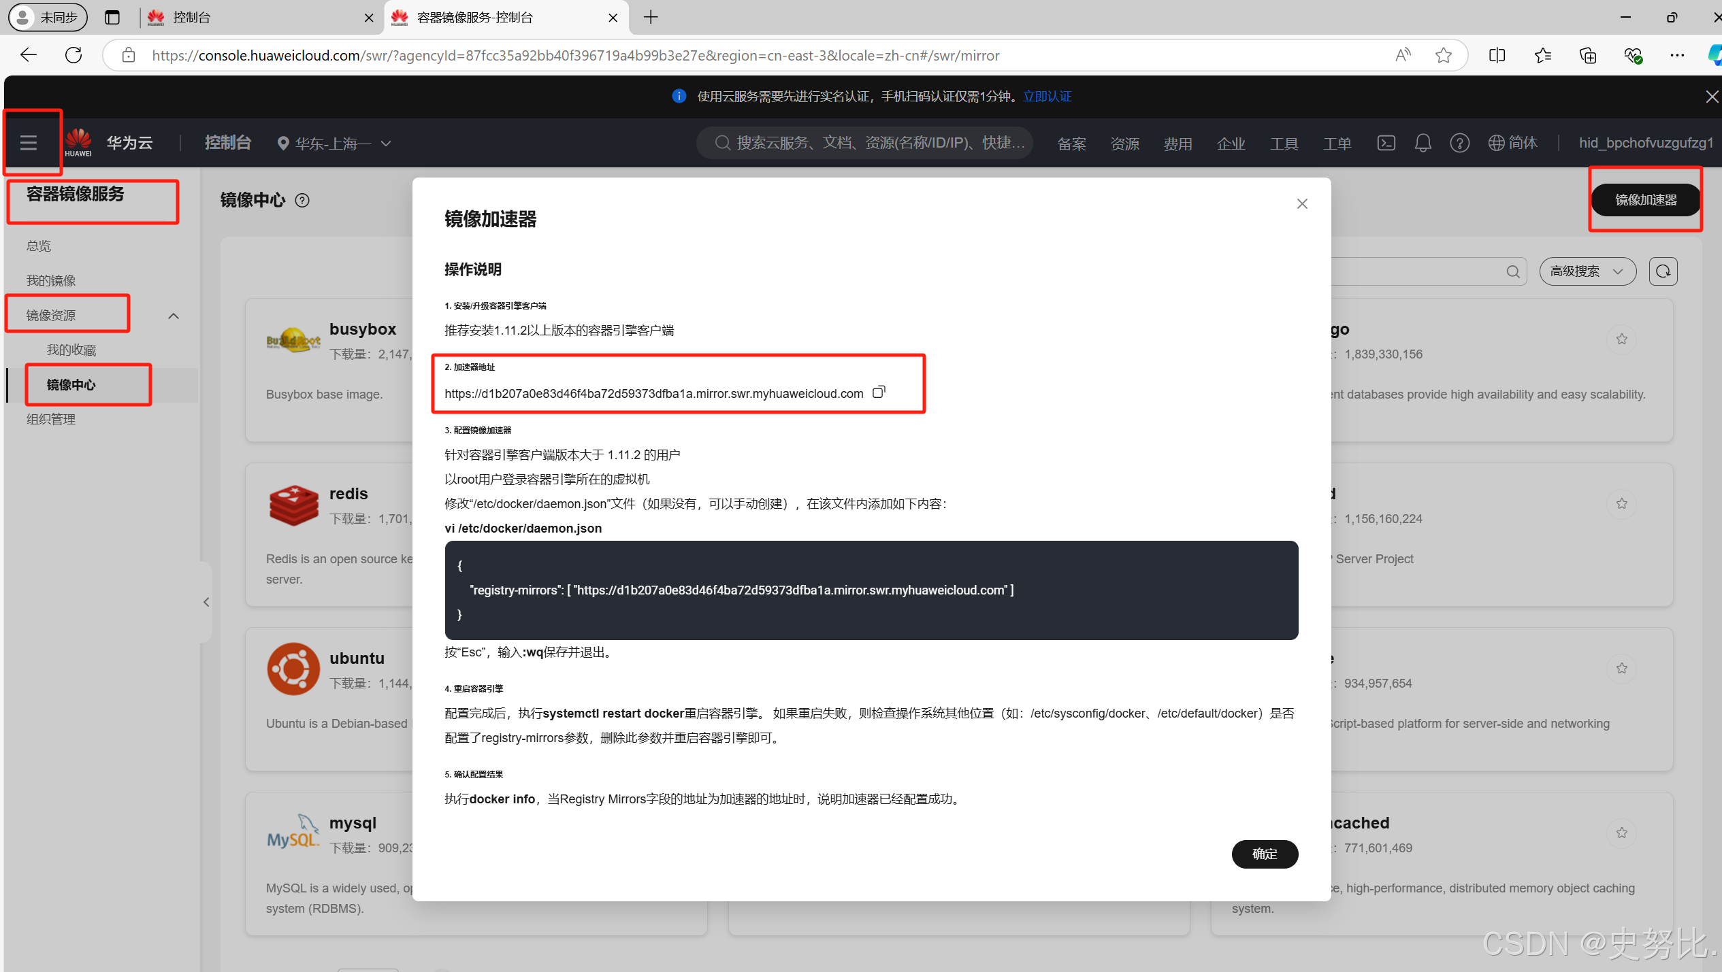This screenshot has width=1722, height=972.
Task: Favorite the go image card star
Action: pyautogui.click(x=1621, y=339)
